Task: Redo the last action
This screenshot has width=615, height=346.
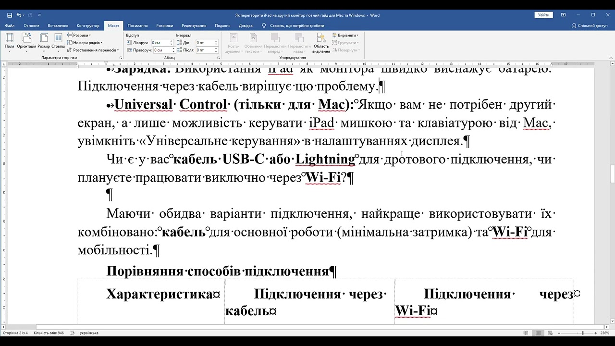Action: tap(31, 15)
